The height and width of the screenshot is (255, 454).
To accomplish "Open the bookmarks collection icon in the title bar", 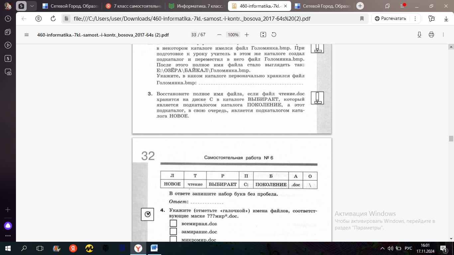I will [388, 6].
